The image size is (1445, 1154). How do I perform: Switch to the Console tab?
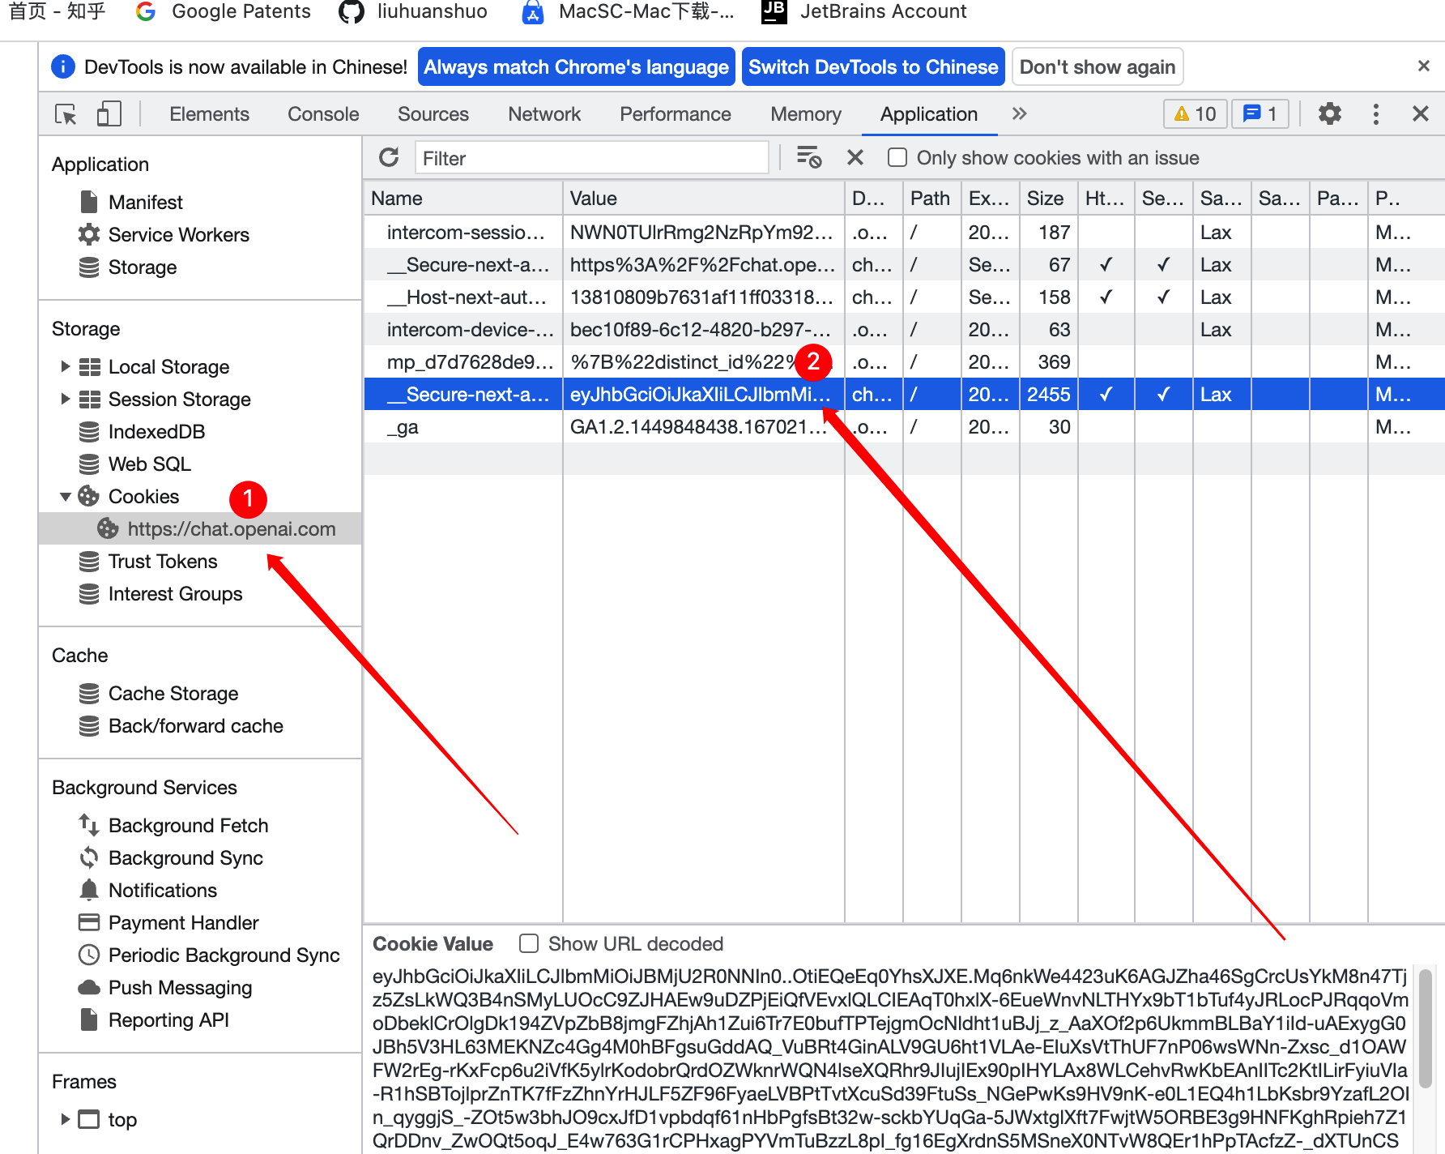(323, 114)
